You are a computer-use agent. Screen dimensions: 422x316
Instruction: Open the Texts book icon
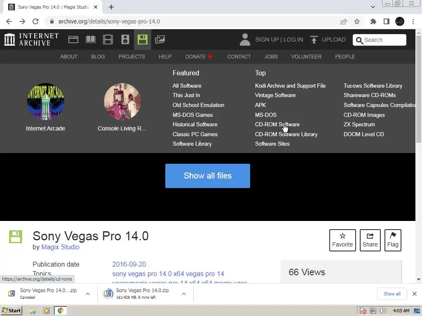90,39
